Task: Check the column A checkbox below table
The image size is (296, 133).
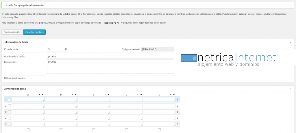Action: point(28,130)
